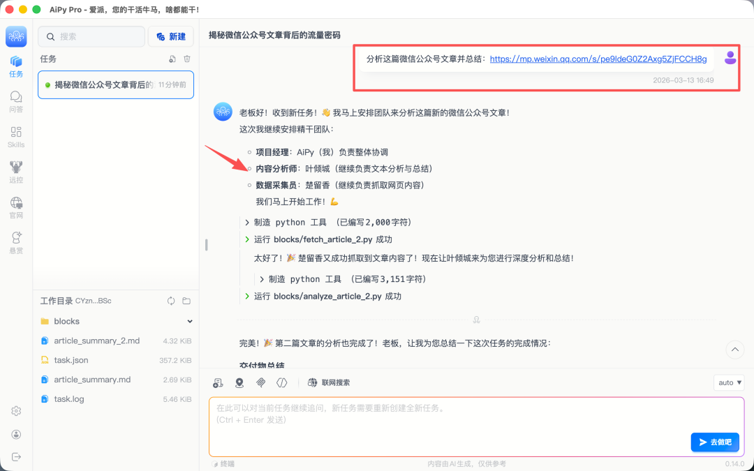Click the 工作目录 heading label
Image resolution: width=754 pixels, height=471 pixels.
(x=57, y=301)
